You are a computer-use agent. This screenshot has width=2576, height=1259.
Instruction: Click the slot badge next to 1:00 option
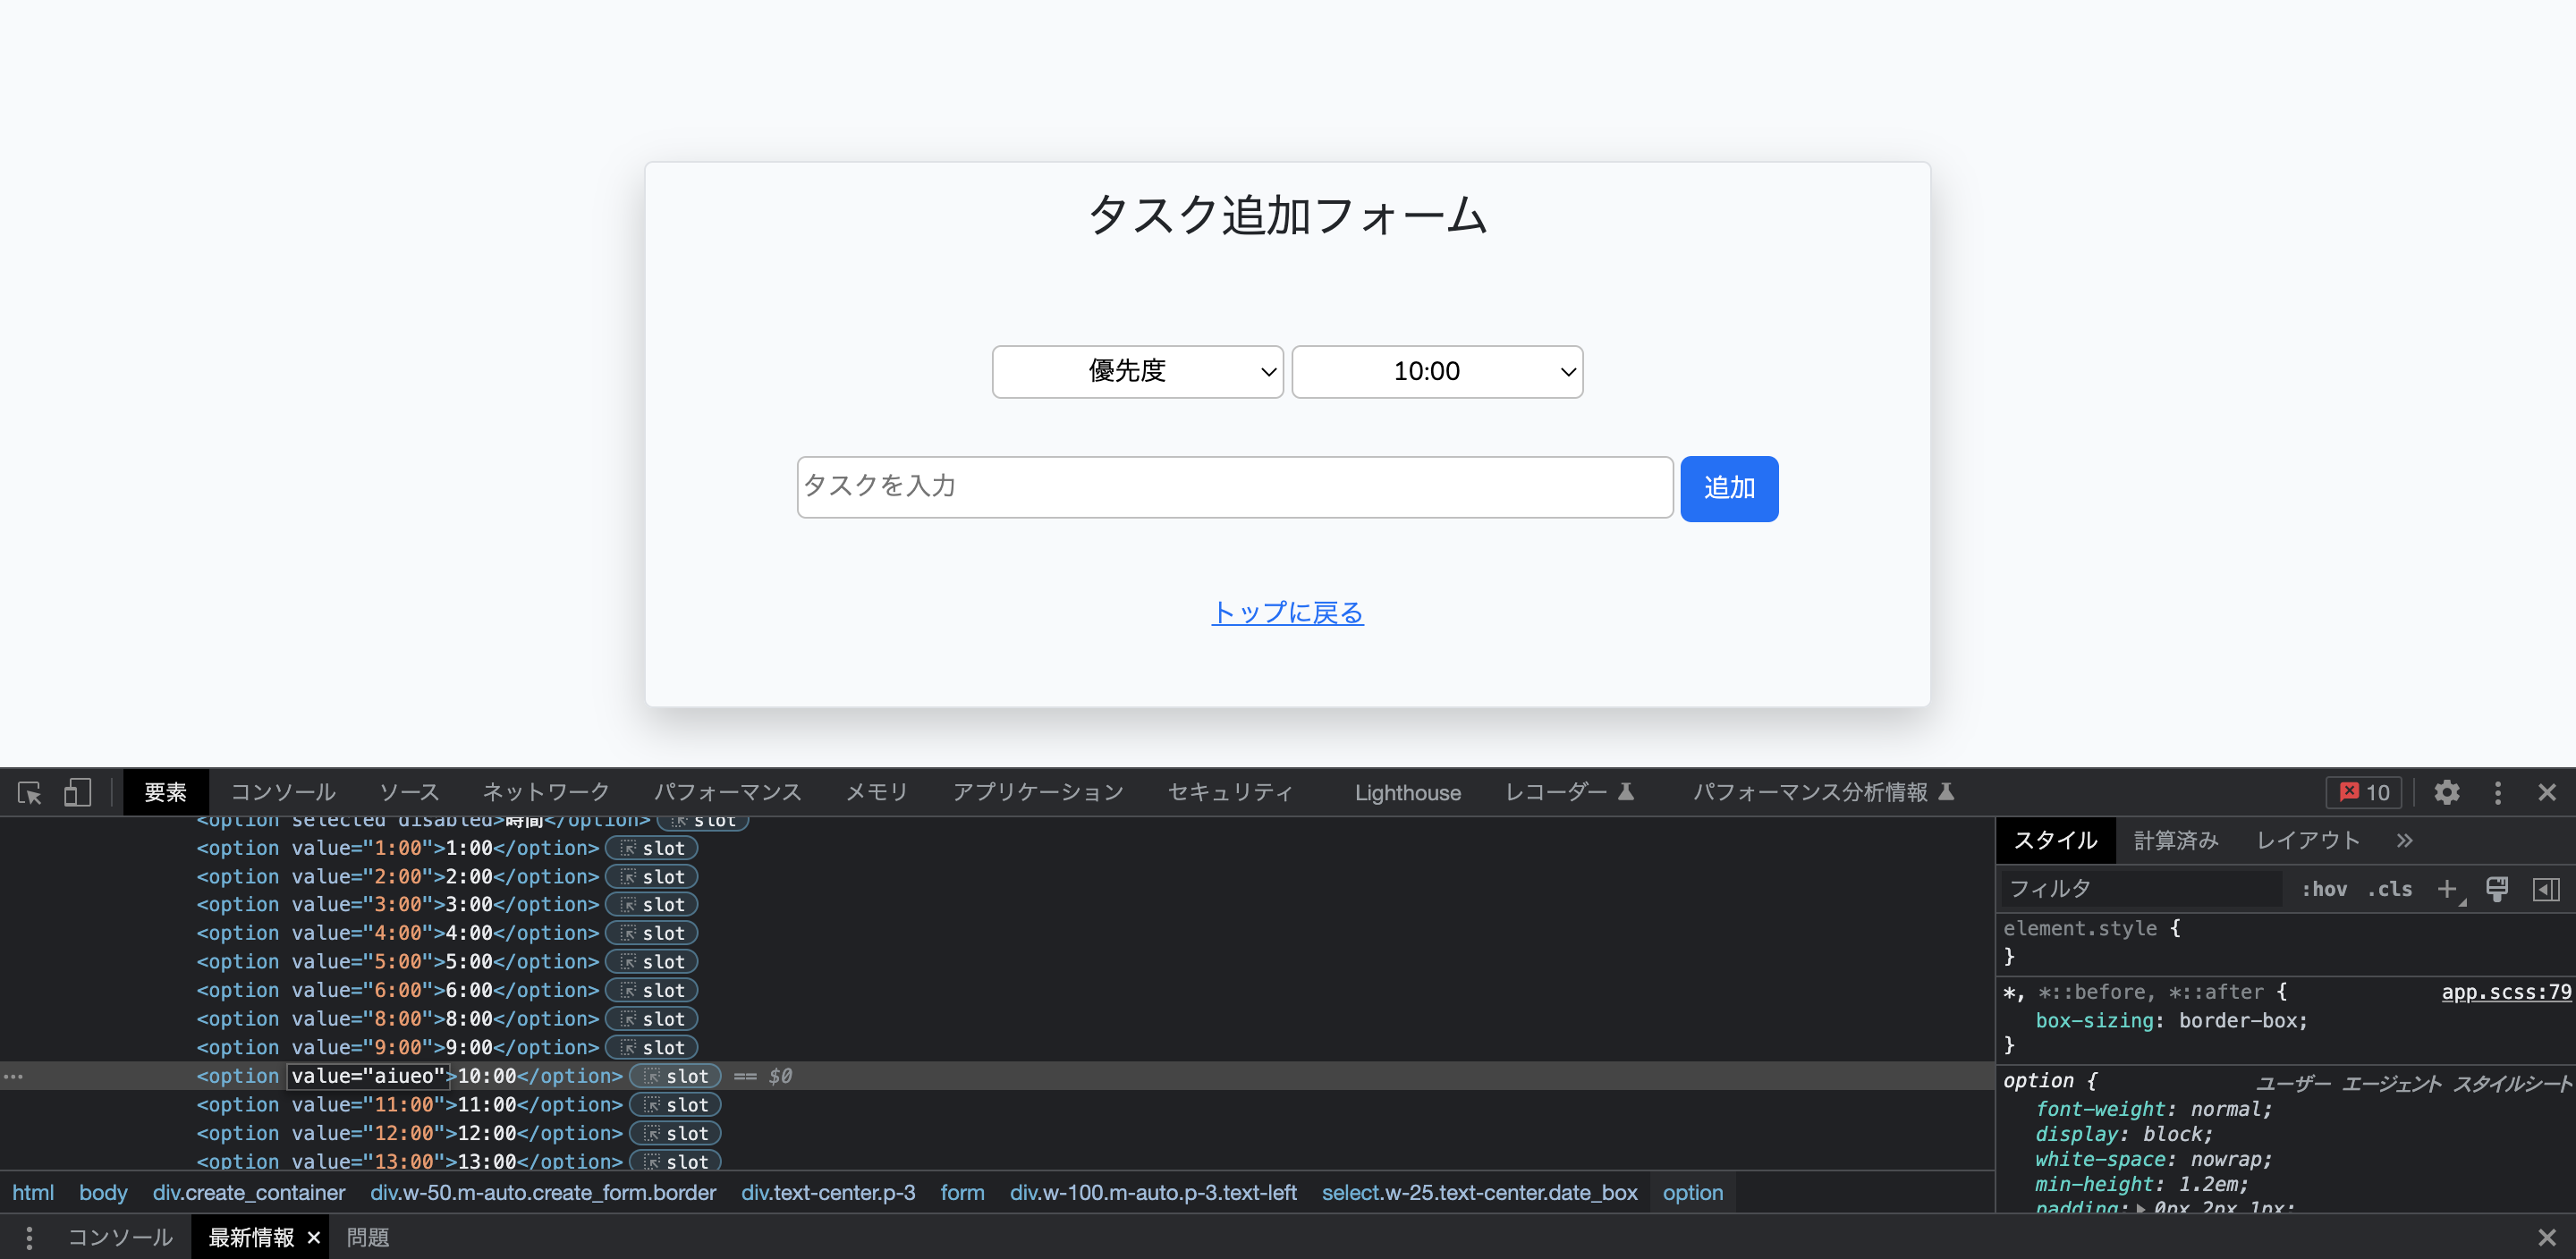652,848
